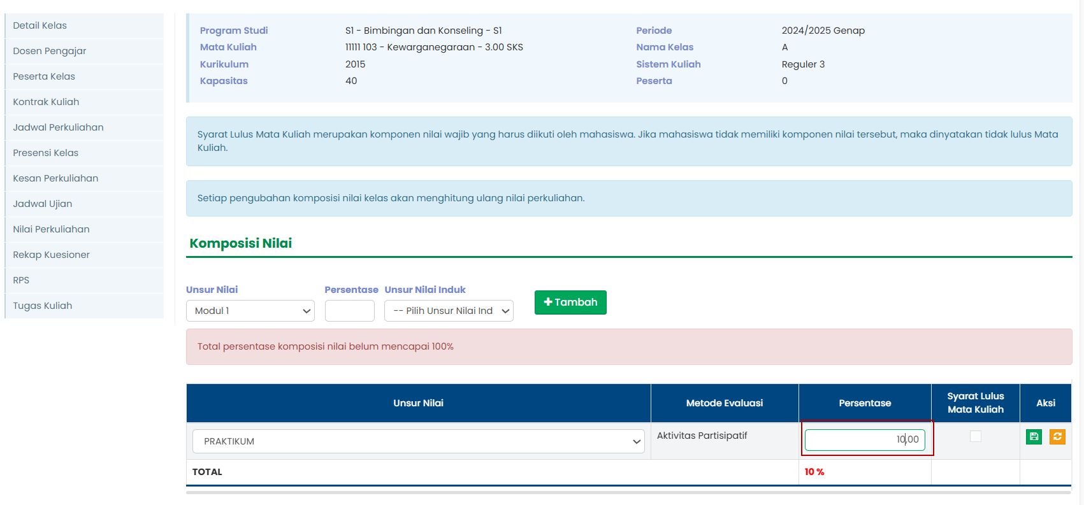This screenshot has width=1084, height=505.
Task: Click the orange refresh icon in Aksi column
Action: [x=1057, y=436]
